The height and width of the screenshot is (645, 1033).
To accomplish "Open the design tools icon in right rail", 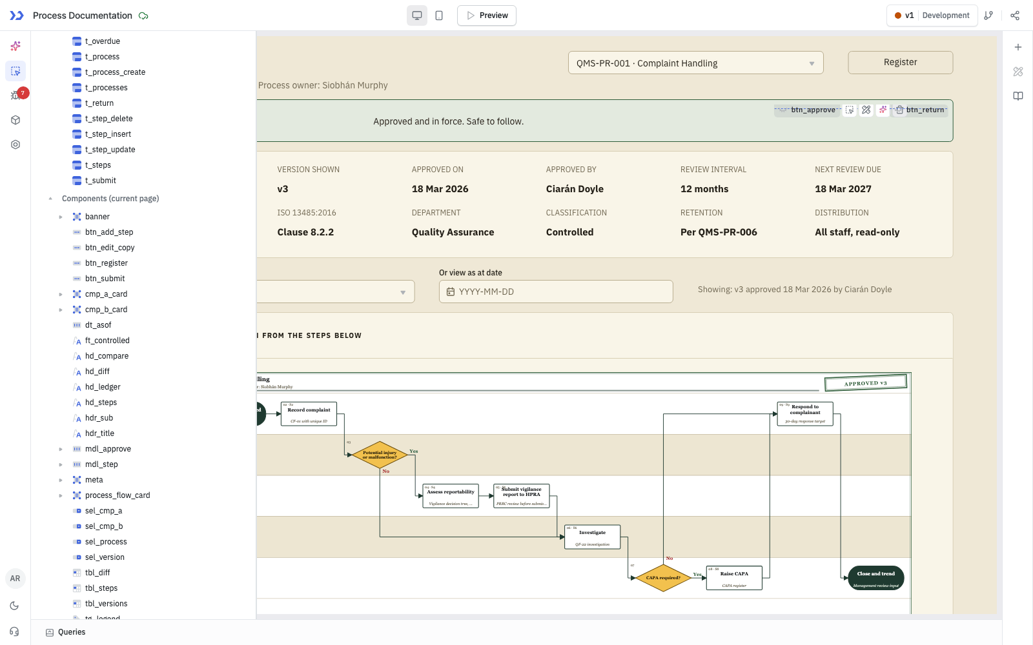I will (x=1018, y=72).
